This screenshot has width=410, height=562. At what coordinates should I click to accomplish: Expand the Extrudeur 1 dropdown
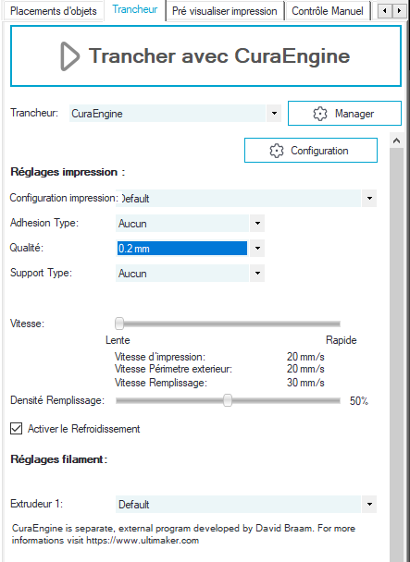pos(369,505)
